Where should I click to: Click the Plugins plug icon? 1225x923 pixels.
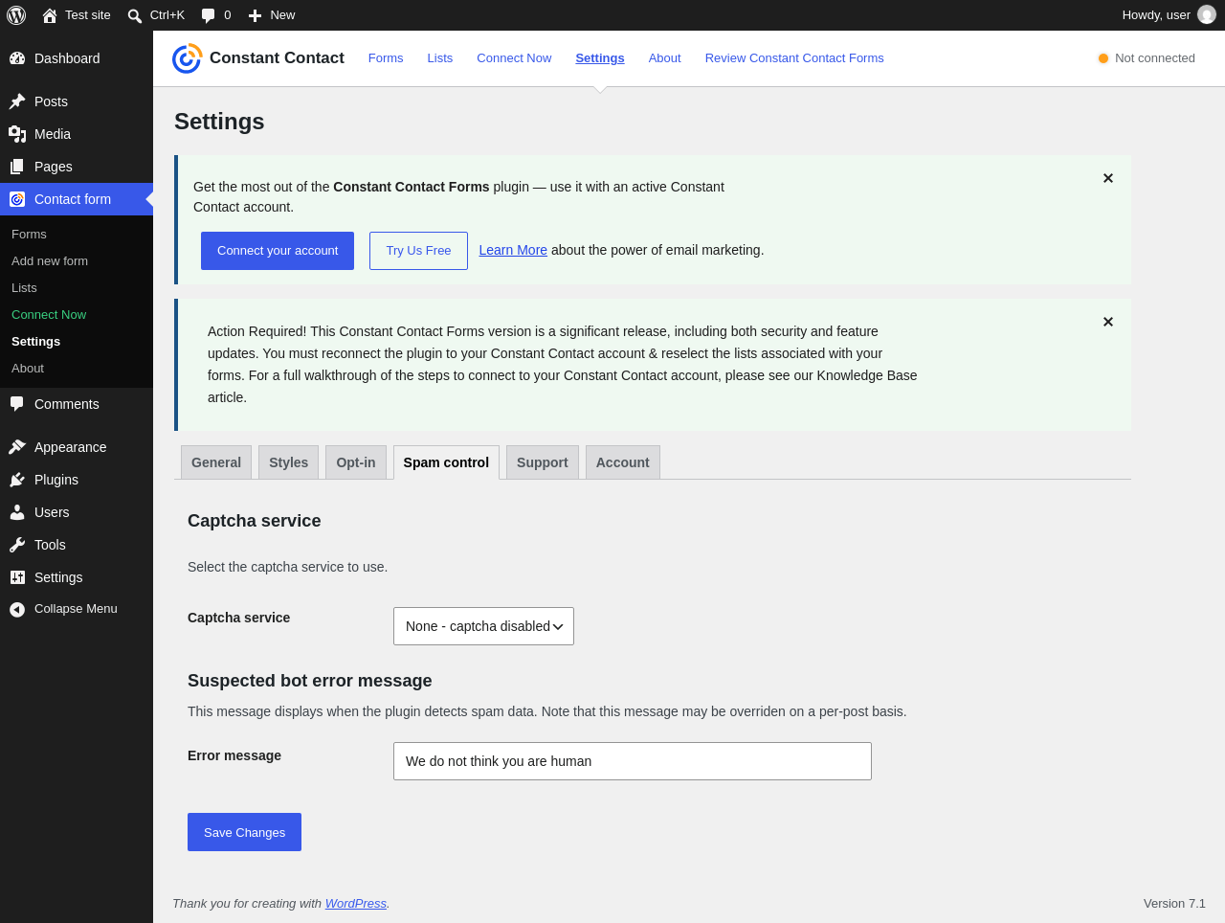[17, 480]
